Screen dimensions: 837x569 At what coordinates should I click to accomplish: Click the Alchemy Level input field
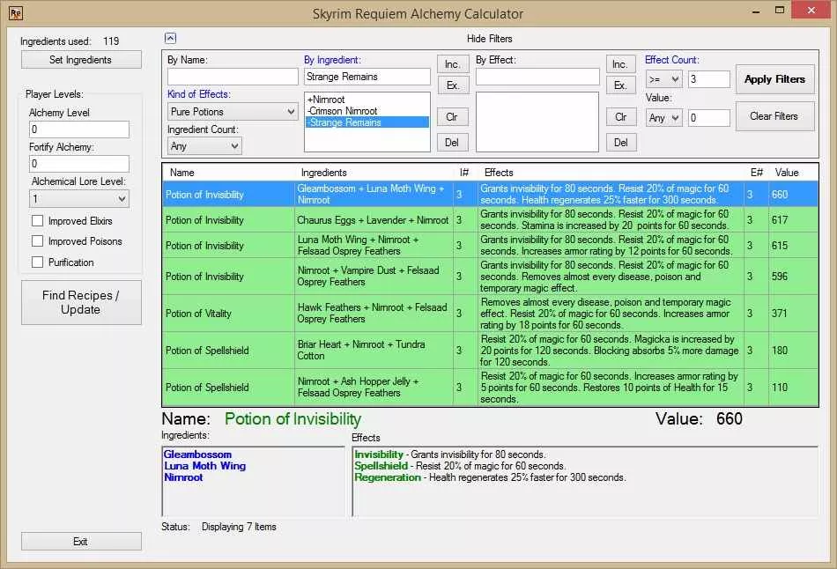click(x=79, y=129)
